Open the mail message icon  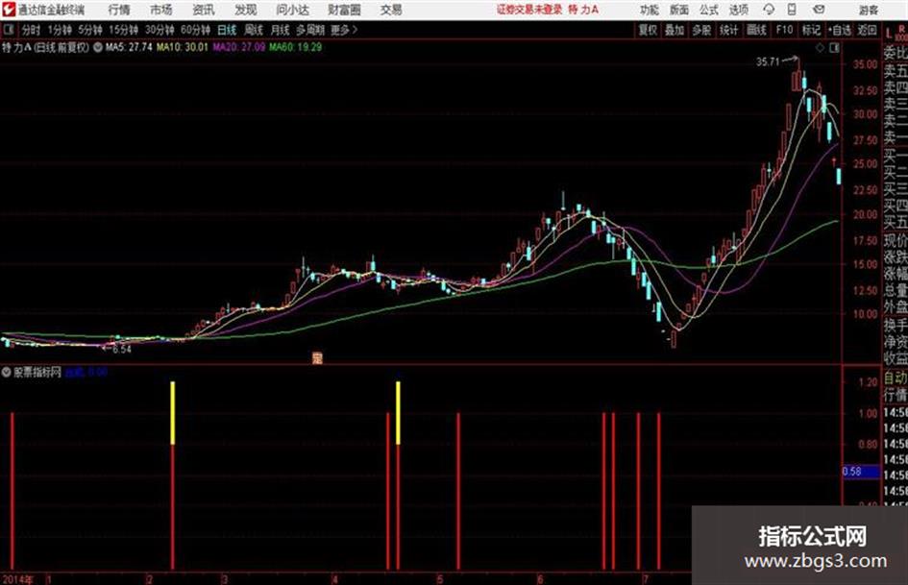[x=819, y=10]
